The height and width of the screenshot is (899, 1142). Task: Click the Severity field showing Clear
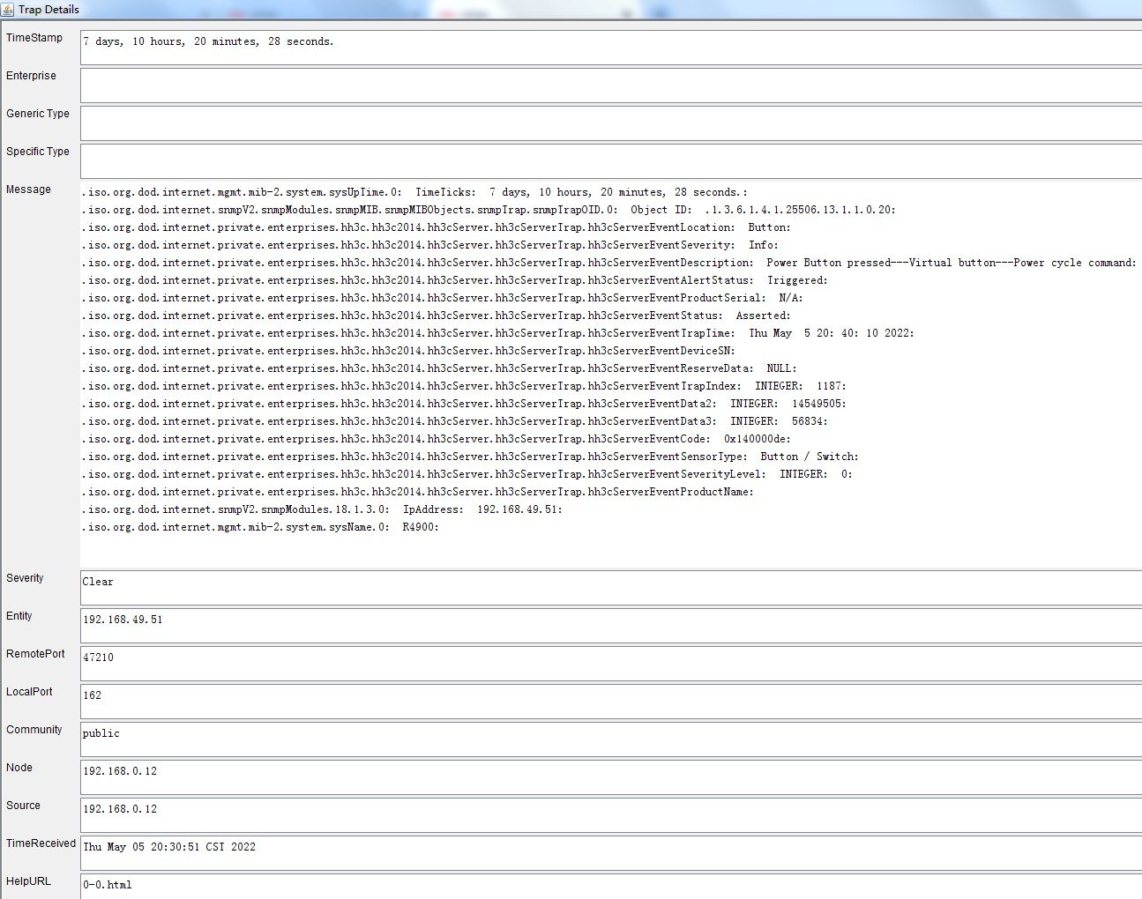[x=611, y=588]
